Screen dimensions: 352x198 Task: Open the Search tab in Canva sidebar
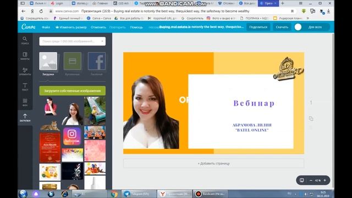click(x=25, y=40)
